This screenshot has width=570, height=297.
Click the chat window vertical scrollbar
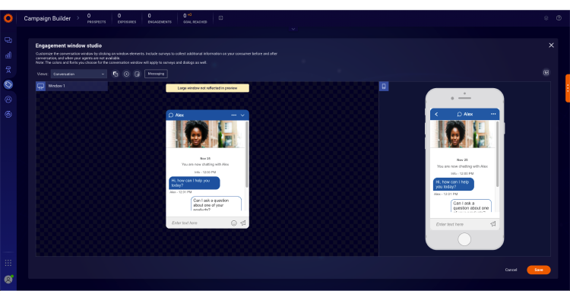point(247,155)
